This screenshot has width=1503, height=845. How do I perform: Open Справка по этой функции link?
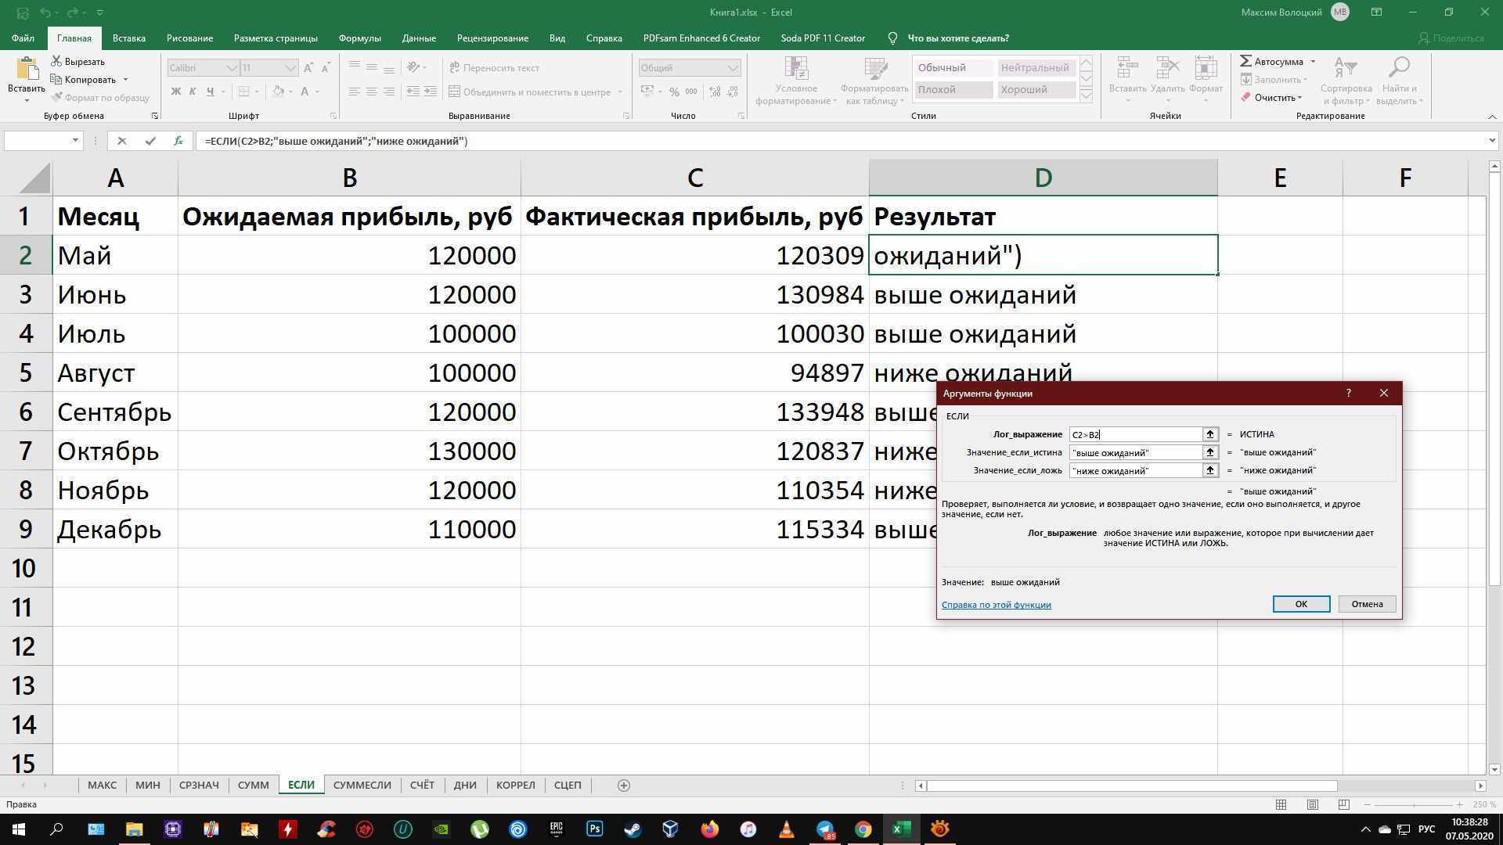(996, 604)
